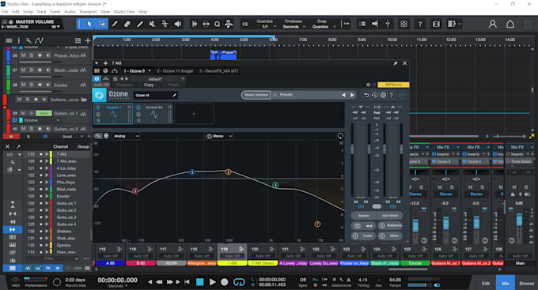538x290 pixels.
Task: Open the Analog EQ mode dropdown
Action: [x=126, y=136]
